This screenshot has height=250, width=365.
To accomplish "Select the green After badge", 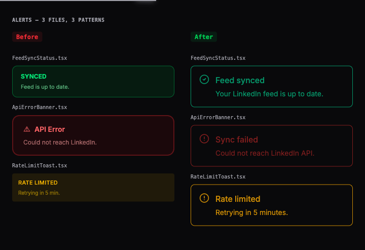I will tap(204, 37).
